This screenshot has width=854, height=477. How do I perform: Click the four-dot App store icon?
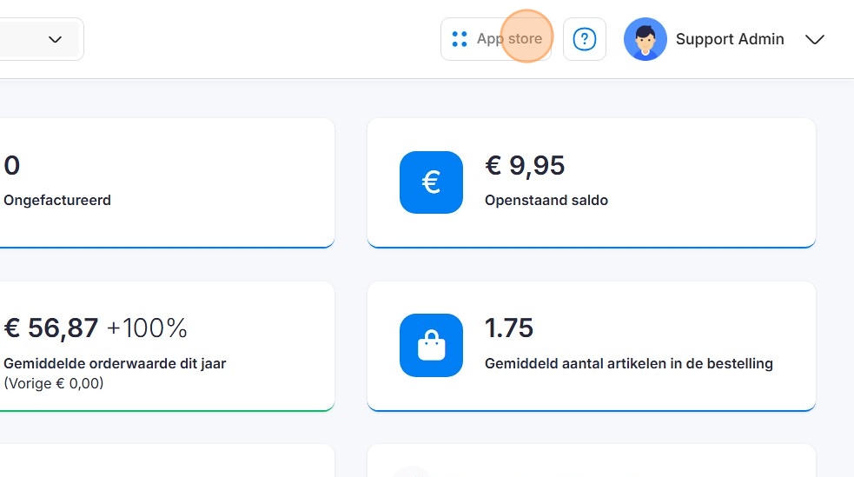pos(460,39)
